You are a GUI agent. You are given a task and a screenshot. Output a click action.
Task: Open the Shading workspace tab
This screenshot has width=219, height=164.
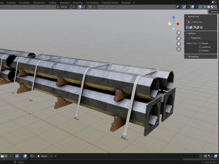[52, 3]
